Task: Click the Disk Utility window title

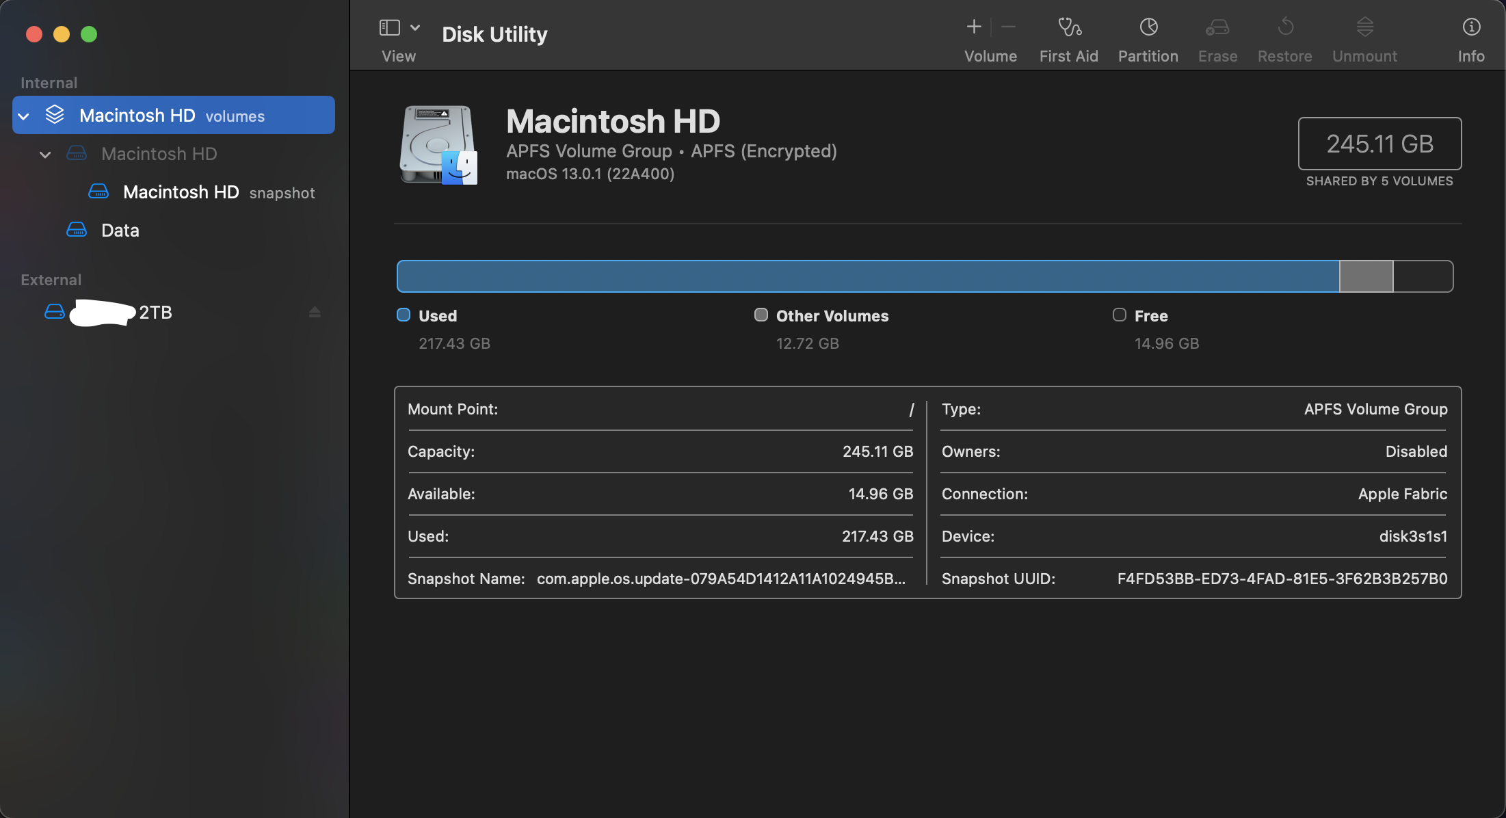Action: point(494,34)
